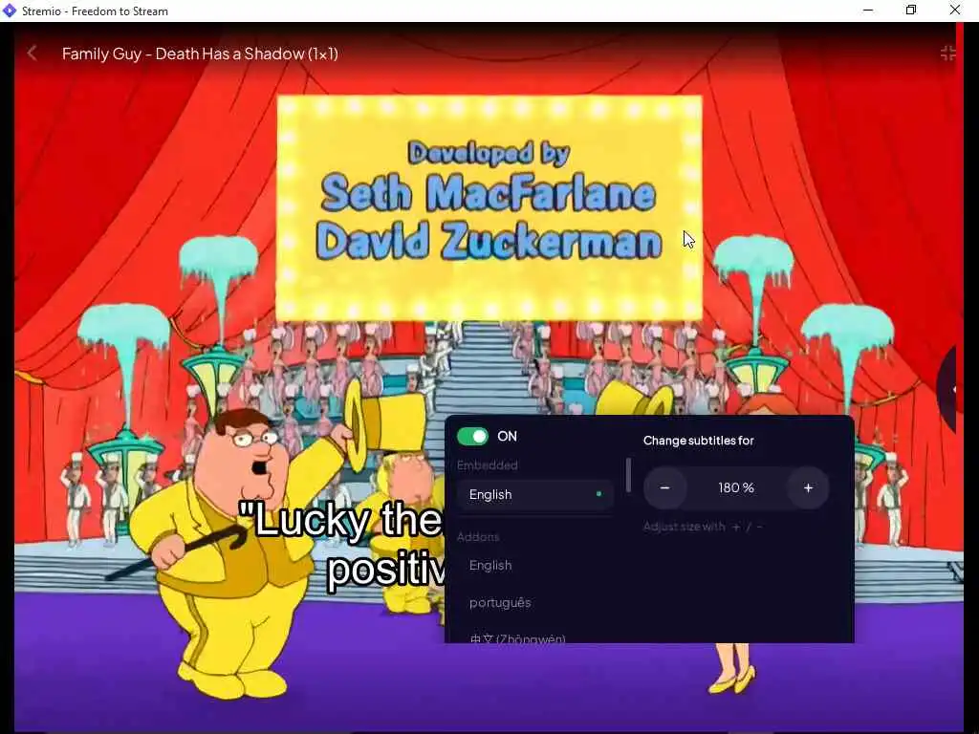Click the 'Change subtitles for' heading
Screen dimensions: 979x734
[699, 440]
